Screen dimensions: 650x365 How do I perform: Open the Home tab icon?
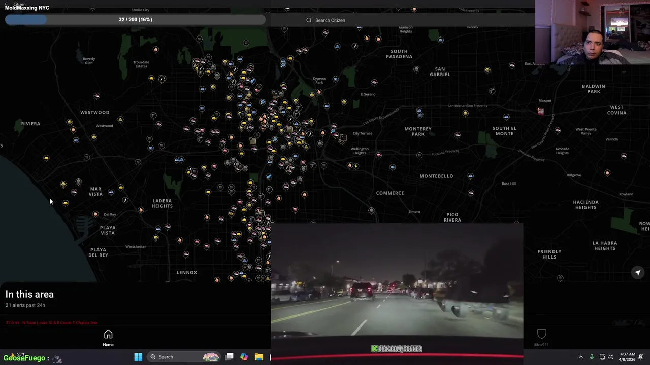108,334
